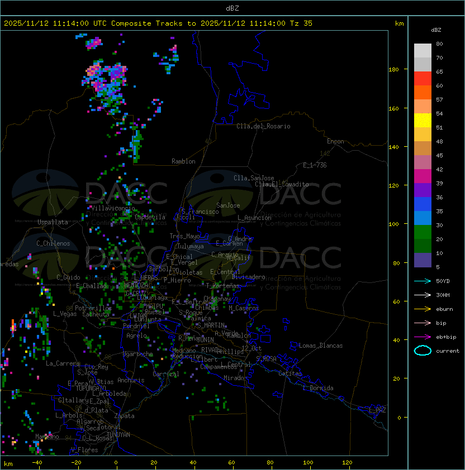Click the cyan 'current' ellipse legend icon

(423, 351)
